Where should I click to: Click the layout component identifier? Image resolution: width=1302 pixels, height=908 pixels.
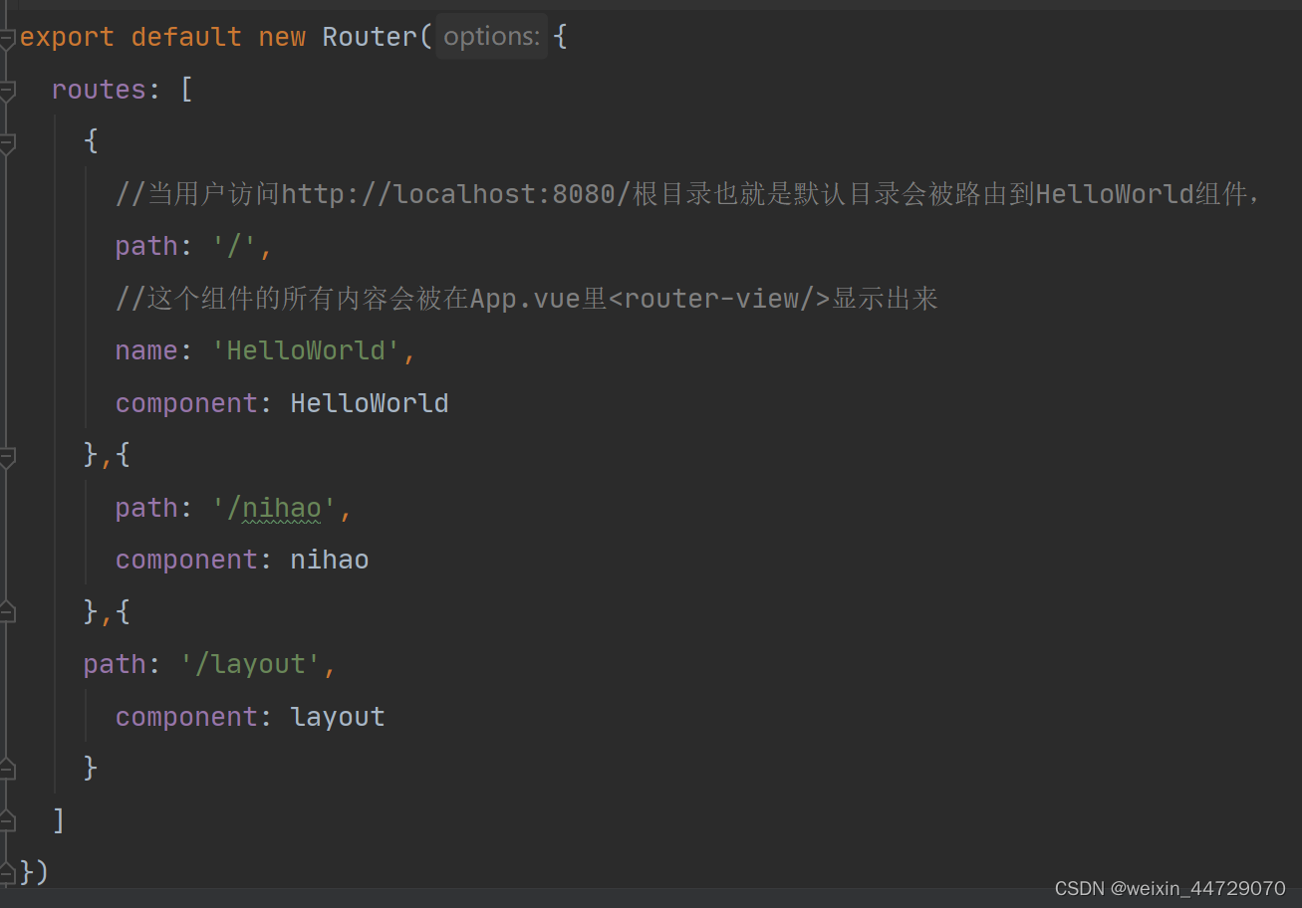338,717
